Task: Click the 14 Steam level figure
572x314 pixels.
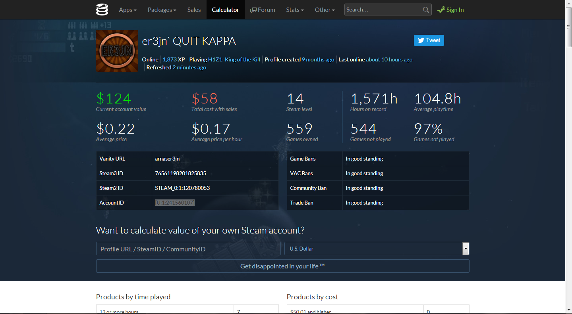Action: [295, 98]
